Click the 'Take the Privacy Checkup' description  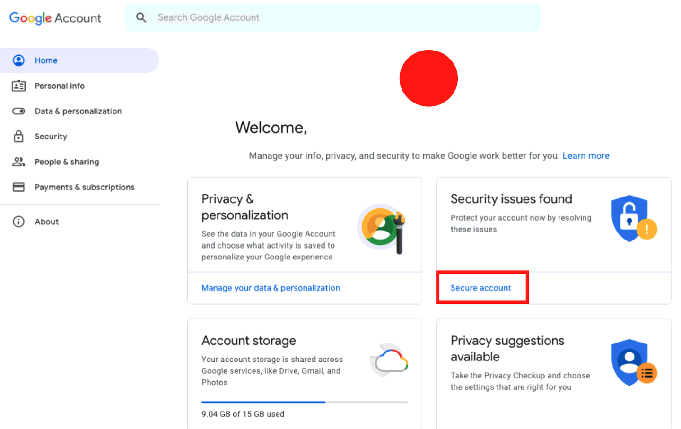(520, 381)
